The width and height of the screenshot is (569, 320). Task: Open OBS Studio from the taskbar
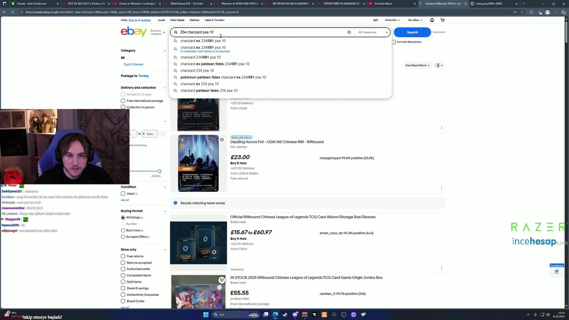pos(344,315)
